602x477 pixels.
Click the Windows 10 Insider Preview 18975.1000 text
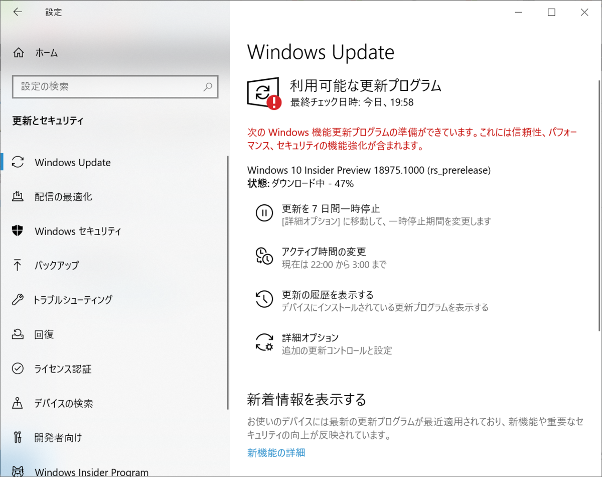pyautogui.click(x=369, y=170)
